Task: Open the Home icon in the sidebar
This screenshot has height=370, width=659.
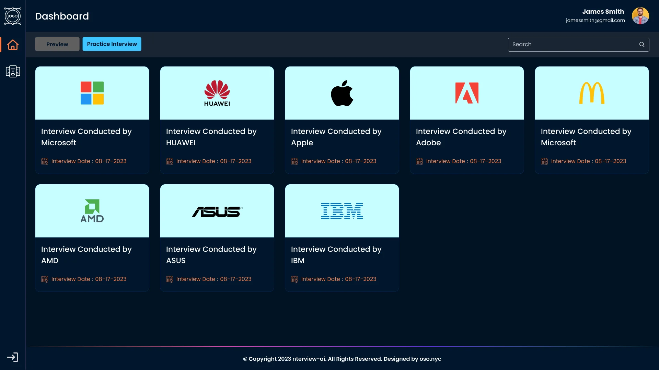Action: point(13,45)
